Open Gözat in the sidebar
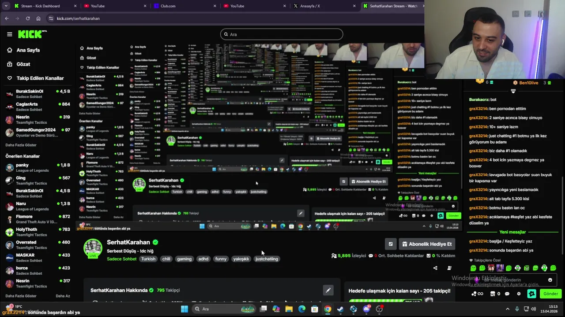This screenshot has height=317, width=565. [19, 64]
